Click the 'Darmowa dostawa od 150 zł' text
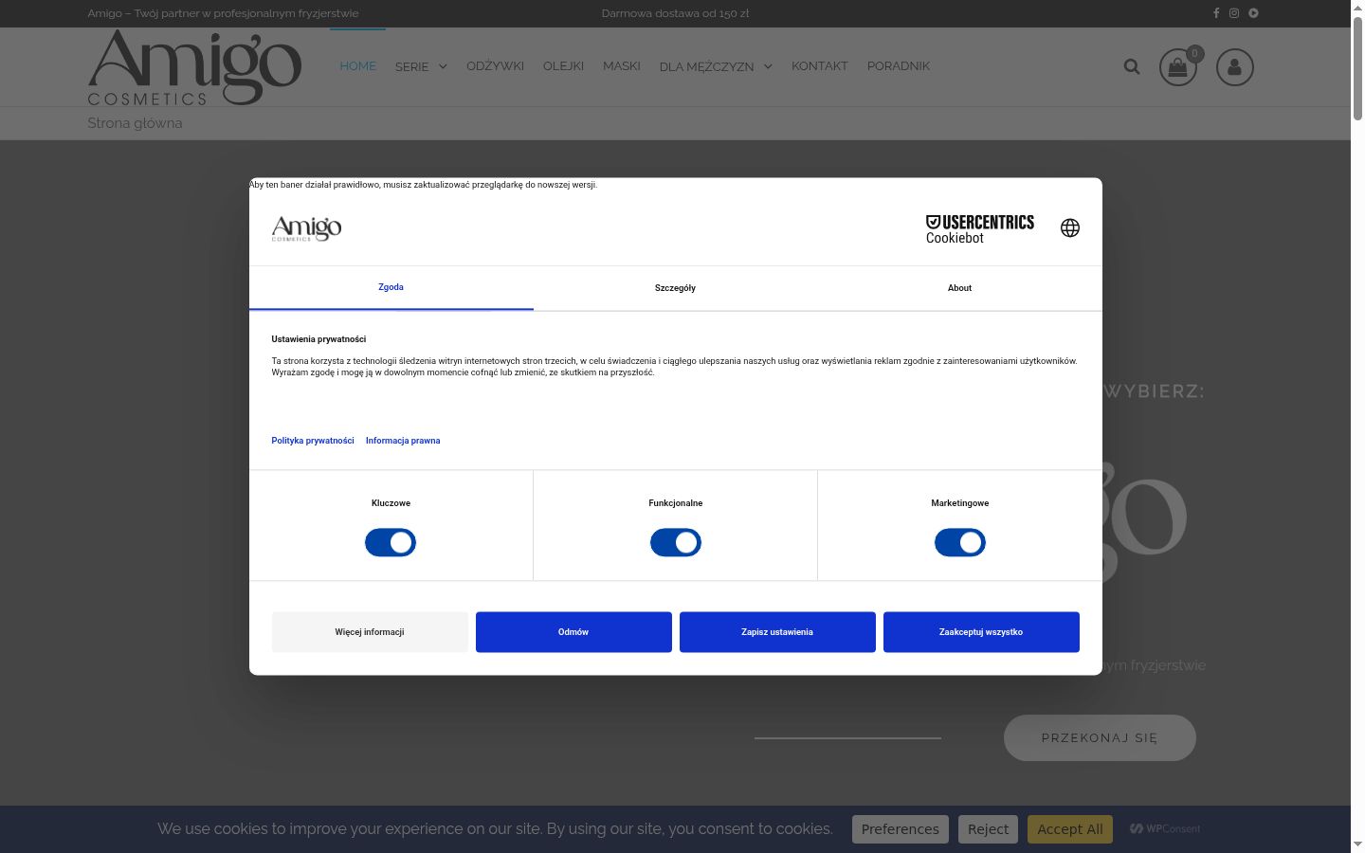This screenshot has height=853, width=1365. click(676, 13)
